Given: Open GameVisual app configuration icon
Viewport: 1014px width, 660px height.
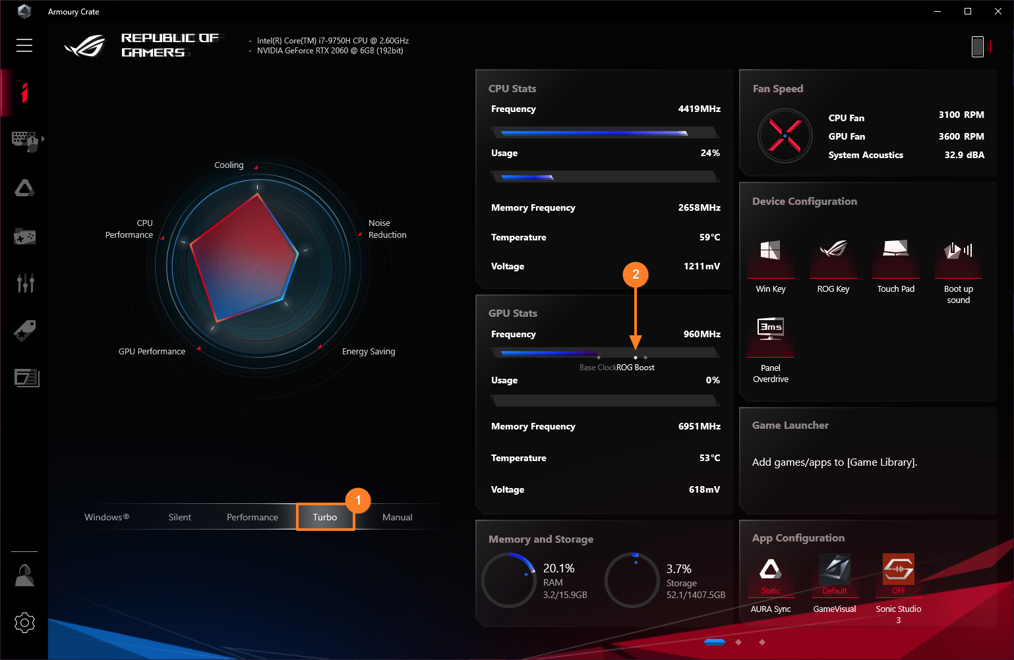Looking at the screenshot, I should coord(835,568).
